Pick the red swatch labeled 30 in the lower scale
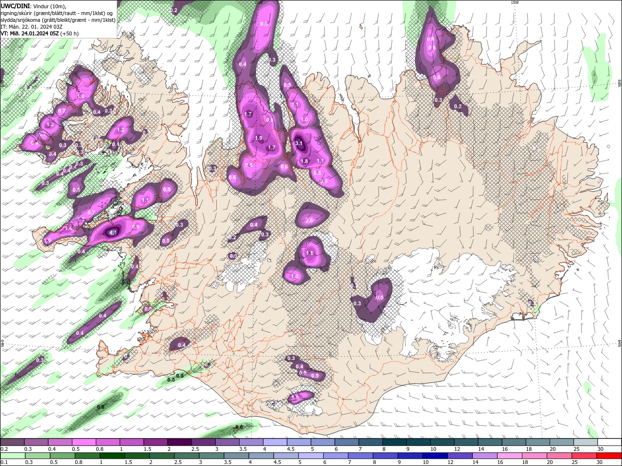 (x=609, y=456)
